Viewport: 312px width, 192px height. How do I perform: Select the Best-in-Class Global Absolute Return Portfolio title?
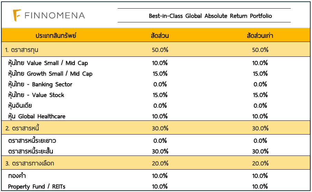[210, 16]
